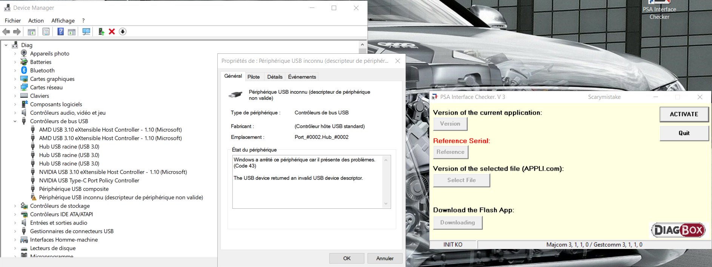
Task: Expand Contrôleurs IDE ATA/ATAPI node
Action: click(x=15, y=214)
